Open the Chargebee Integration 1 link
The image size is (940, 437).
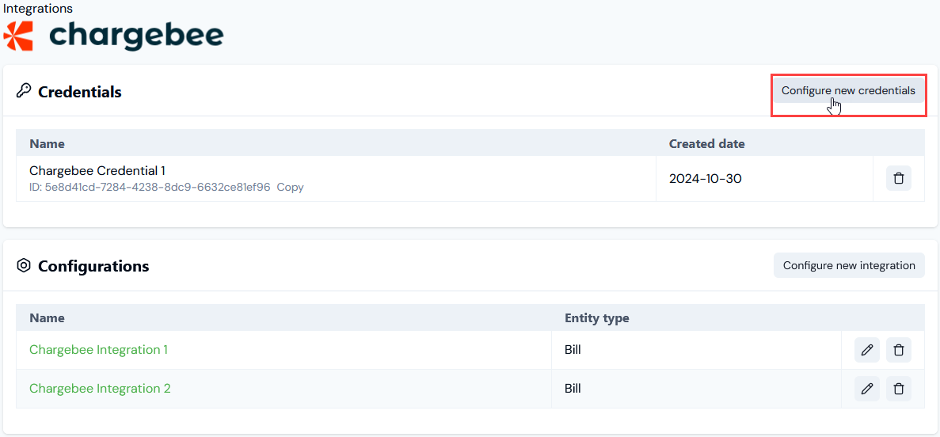click(x=98, y=349)
